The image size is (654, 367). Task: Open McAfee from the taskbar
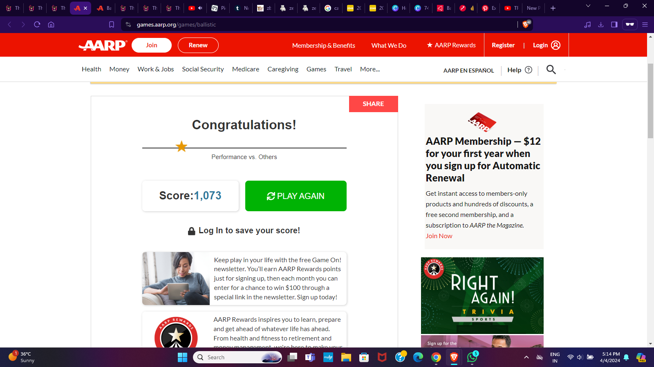(x=382, y=358)
